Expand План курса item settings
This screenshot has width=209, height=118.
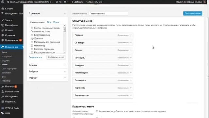pyautogui.click(x=131, y=80)
